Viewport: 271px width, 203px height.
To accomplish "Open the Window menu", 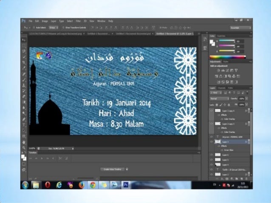I will click(x=101, y=21).
